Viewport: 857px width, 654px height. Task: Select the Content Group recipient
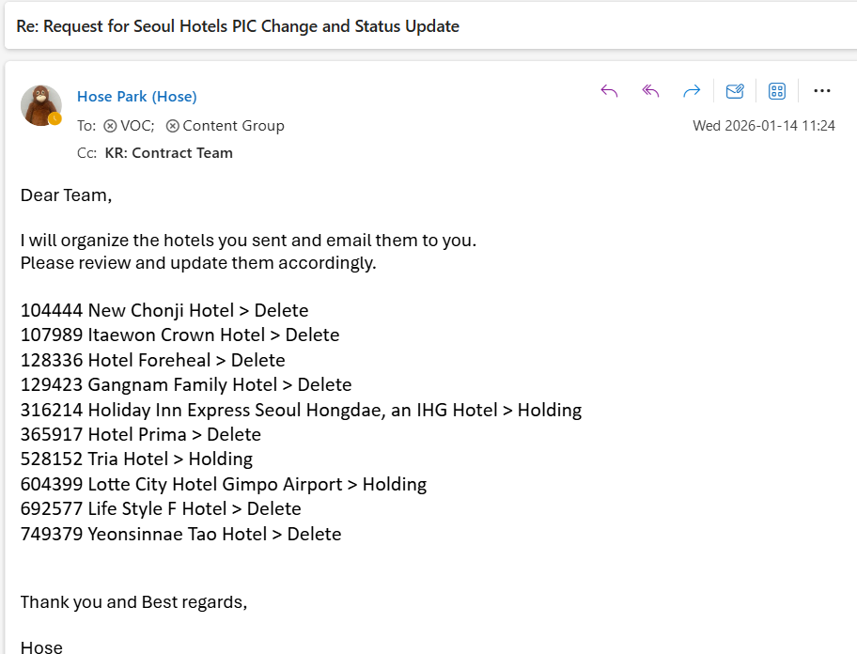(x=233, y=126)
